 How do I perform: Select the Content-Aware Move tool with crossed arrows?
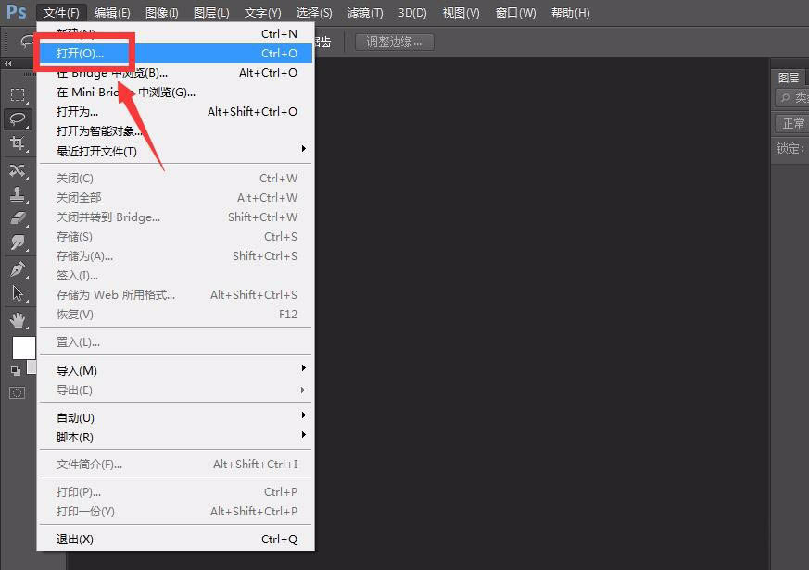coord(18,169)
